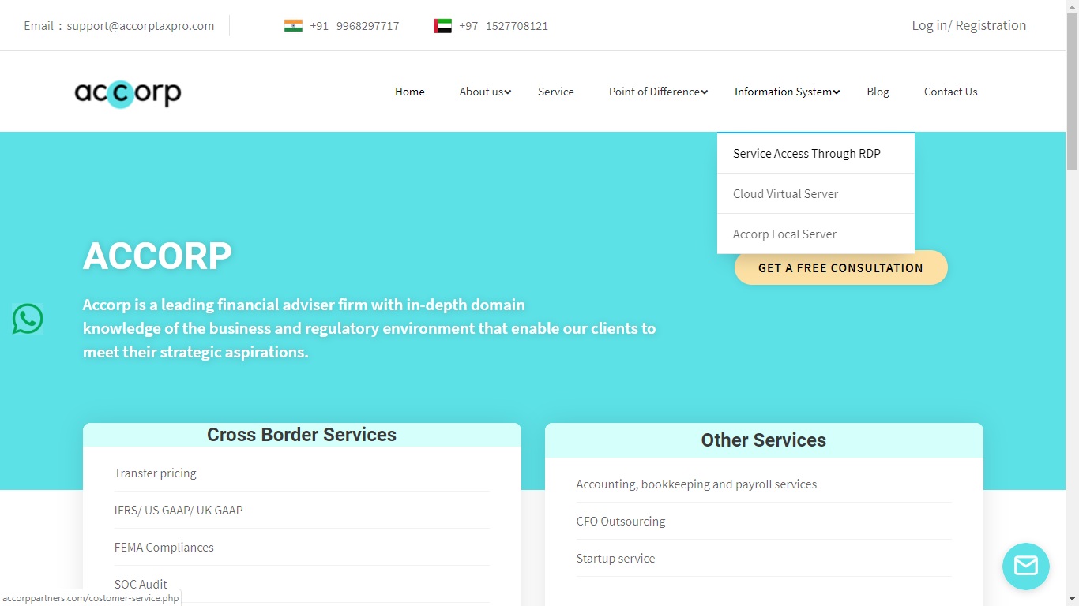This screenshot has width=1079, height=606.
Task: Go to the Blog page
Action: point(878,92)
